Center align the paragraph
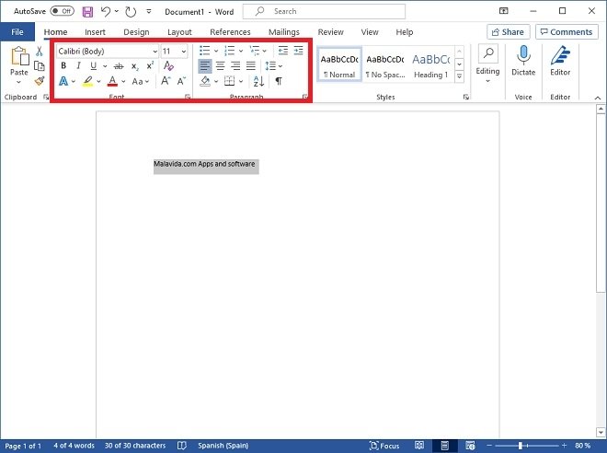607x453 pixels. pyautogui.click(x=221, y=66)
